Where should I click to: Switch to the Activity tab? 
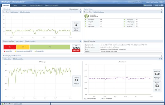coord(24,5)
